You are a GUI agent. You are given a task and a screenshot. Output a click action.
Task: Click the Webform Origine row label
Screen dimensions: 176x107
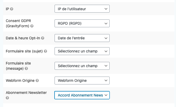point(20,81)
